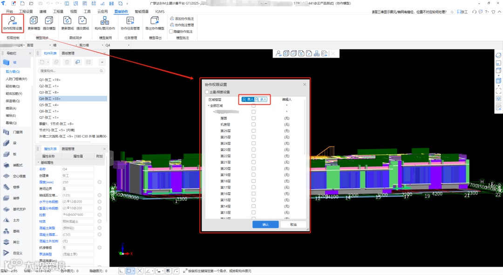The height and width of the screenshot is (275, 503).
Task: Collapse the 全部区域 tree node
Action: pos(209,106)
